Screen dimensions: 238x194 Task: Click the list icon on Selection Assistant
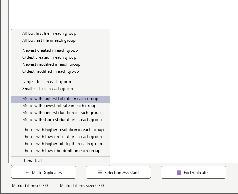pos(100,172)
